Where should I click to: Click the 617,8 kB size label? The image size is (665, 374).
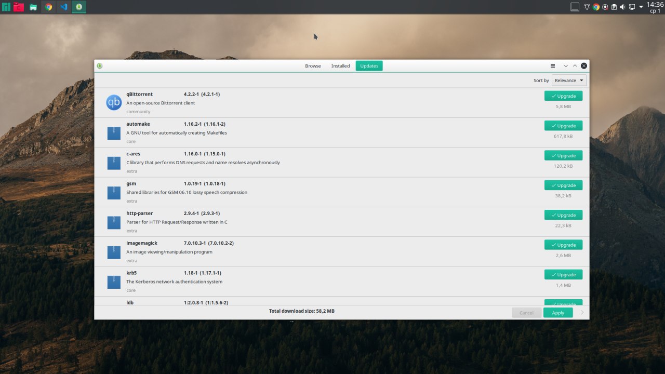[x=563, y=136]
